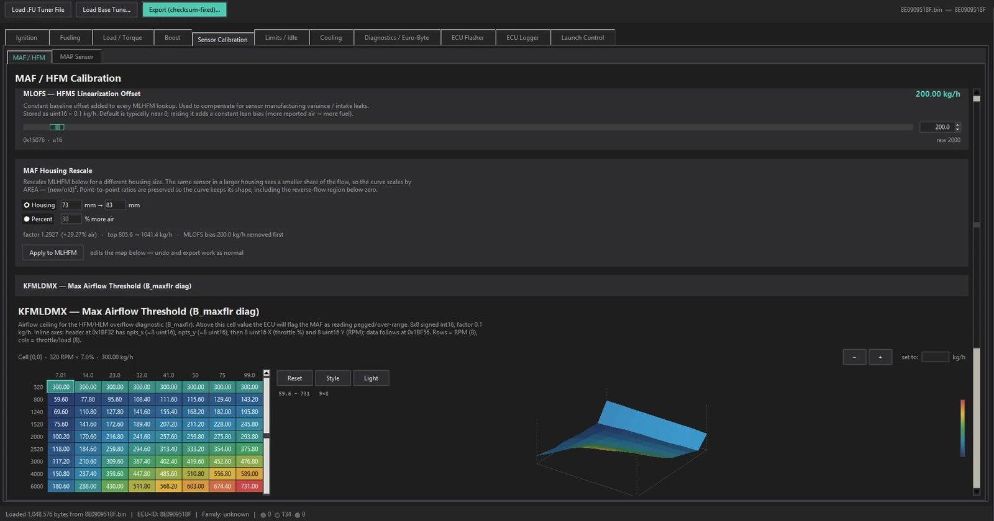Click the calibration panel scroll-down arrow
The width and height of the screenshot is (994, 521).
(977, 492)
